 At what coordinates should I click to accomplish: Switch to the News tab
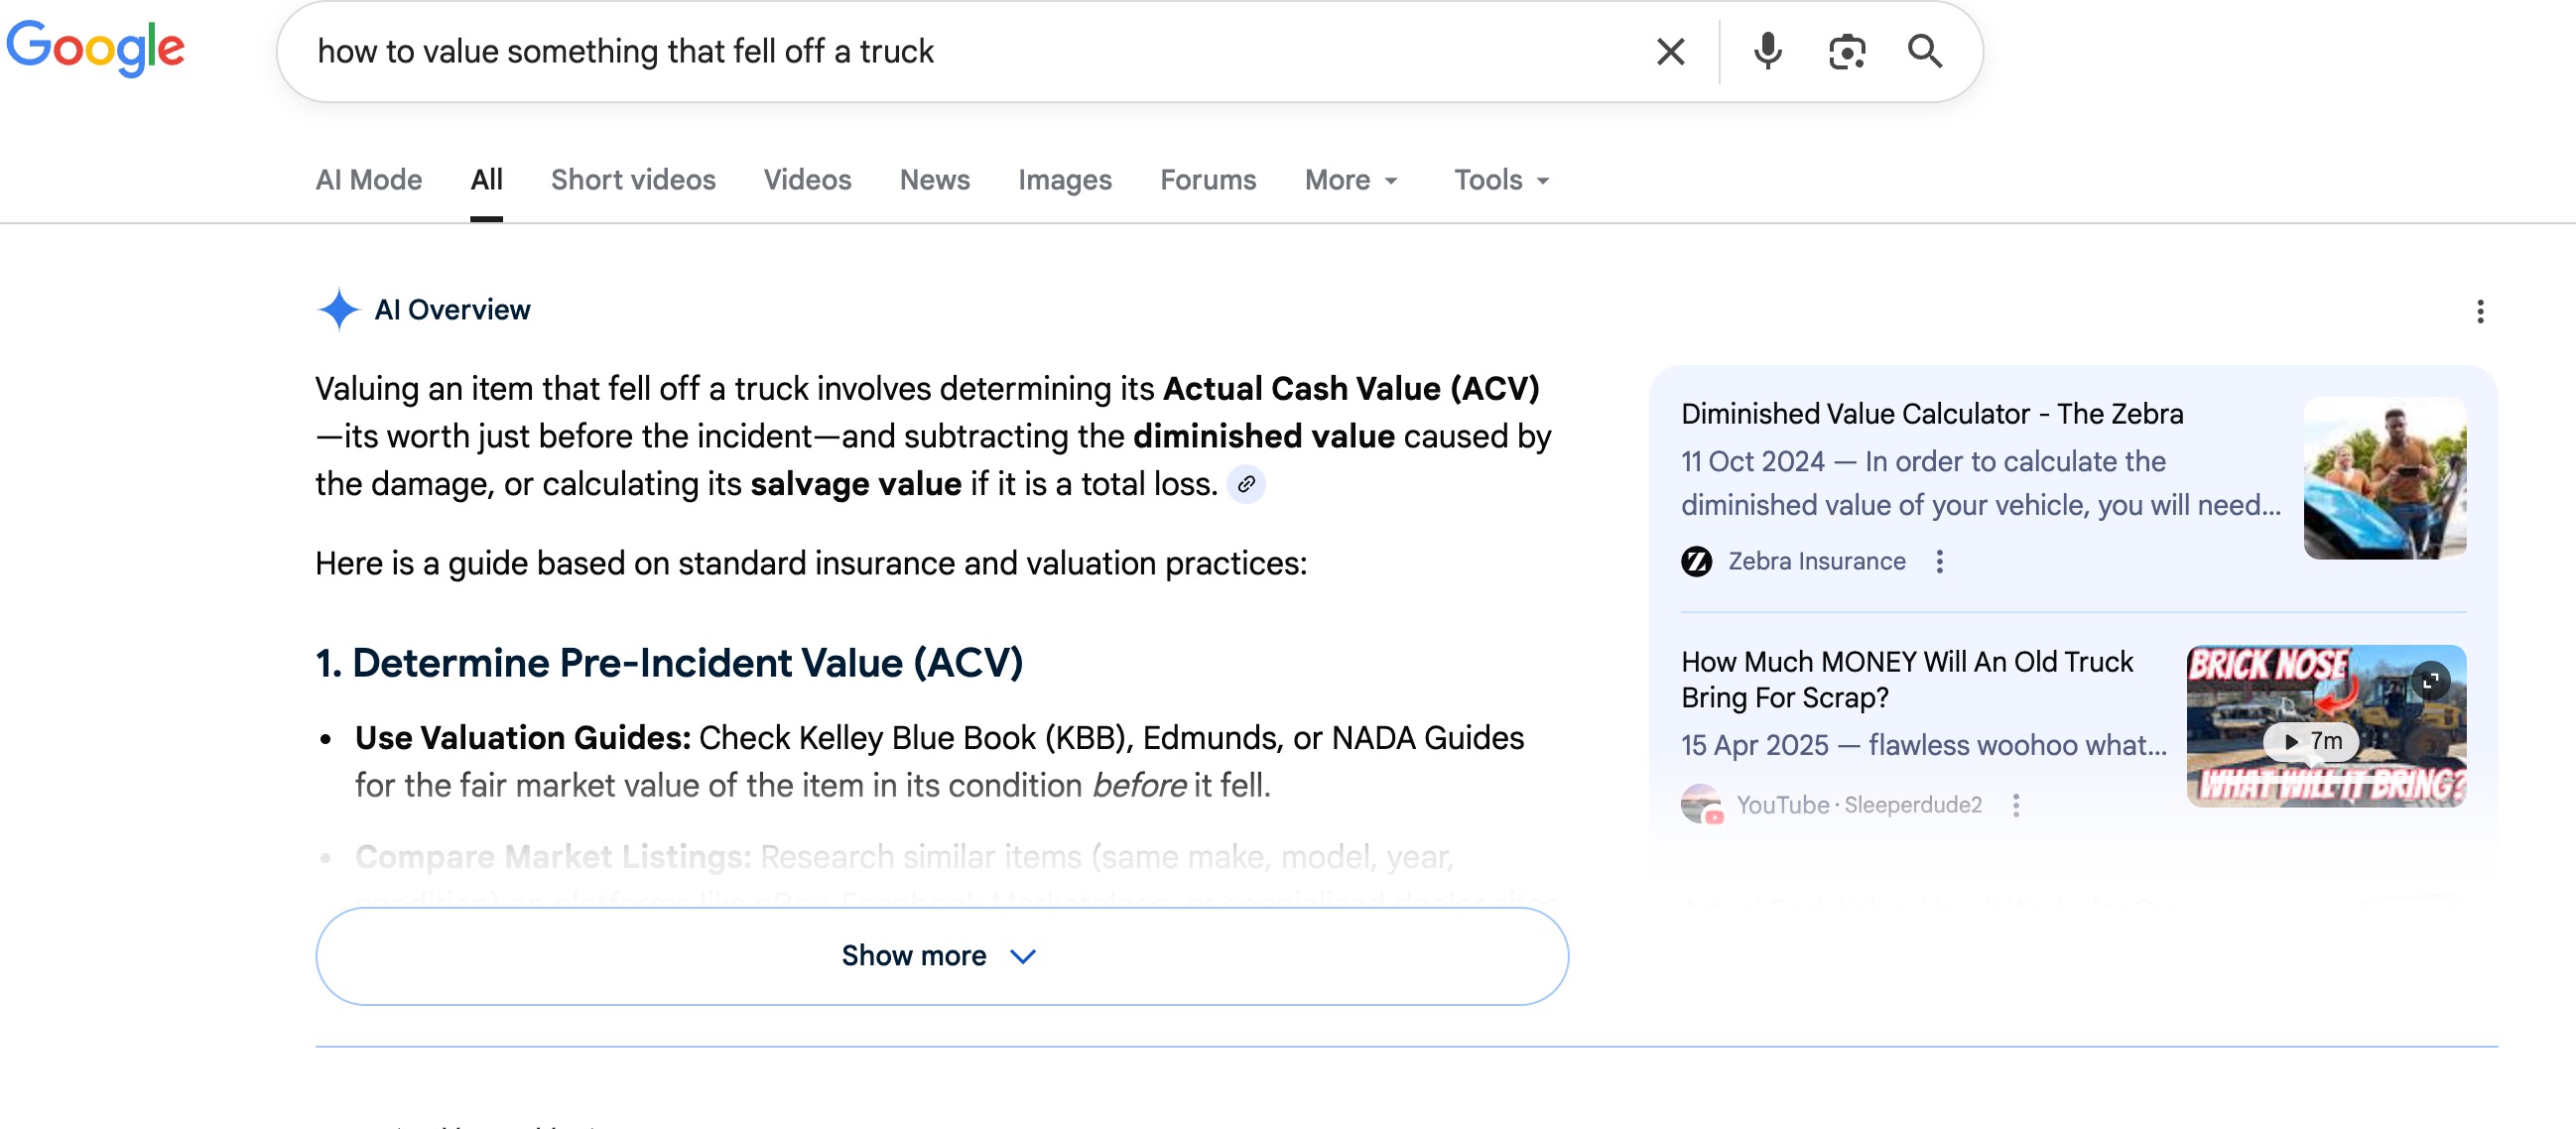934,180
